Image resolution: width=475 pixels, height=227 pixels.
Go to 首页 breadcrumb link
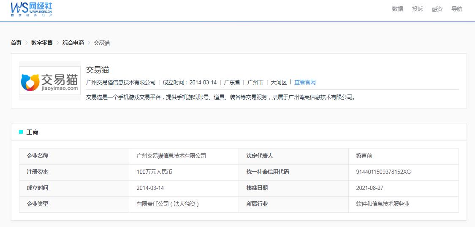point(16,43)
